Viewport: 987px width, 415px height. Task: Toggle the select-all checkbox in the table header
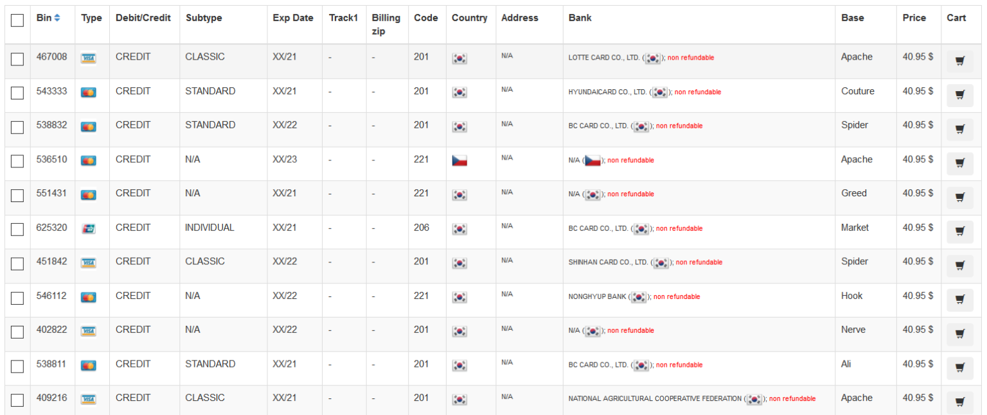[17, 21]
